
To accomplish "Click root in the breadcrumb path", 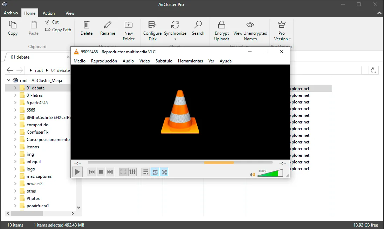I will click(x=39, y=70).
